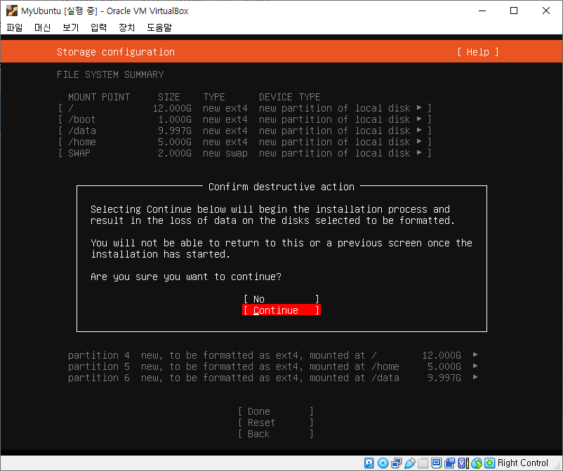
Task: Click the 'Storage configuration' header title
Action: (x=116, y=52)
